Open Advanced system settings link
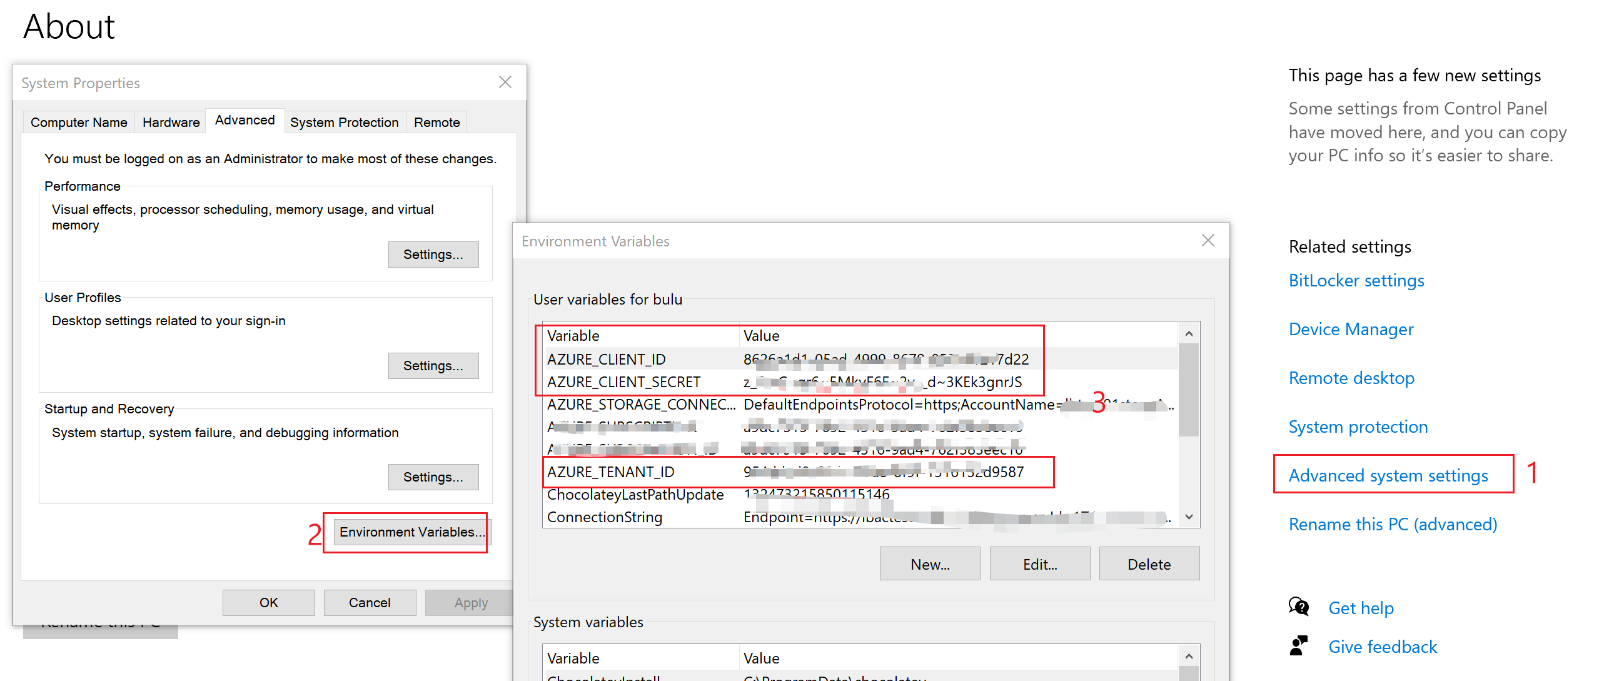 (x=1388, y=475)
